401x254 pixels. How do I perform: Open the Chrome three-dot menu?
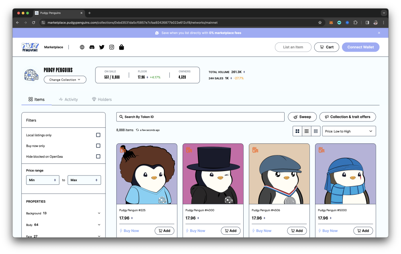tap(383, 22)
